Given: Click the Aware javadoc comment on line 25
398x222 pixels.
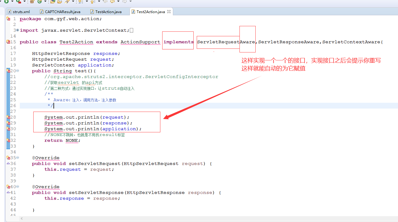Looking at the screenshot, I should tap(82, 100).
